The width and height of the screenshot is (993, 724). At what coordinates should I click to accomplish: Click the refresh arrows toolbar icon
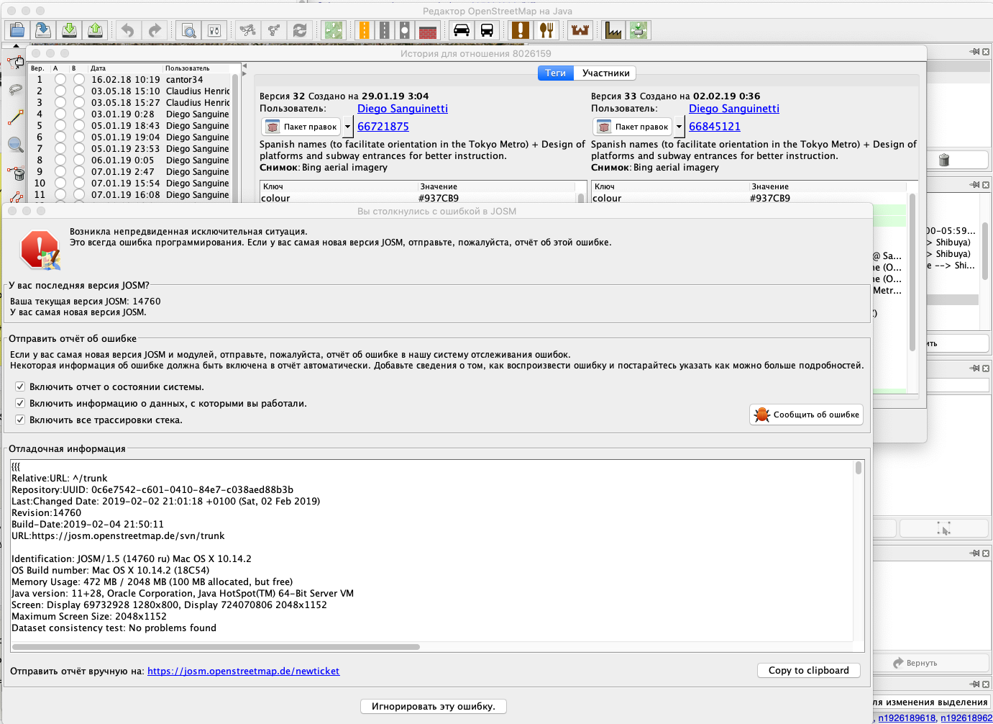(300, 30)
